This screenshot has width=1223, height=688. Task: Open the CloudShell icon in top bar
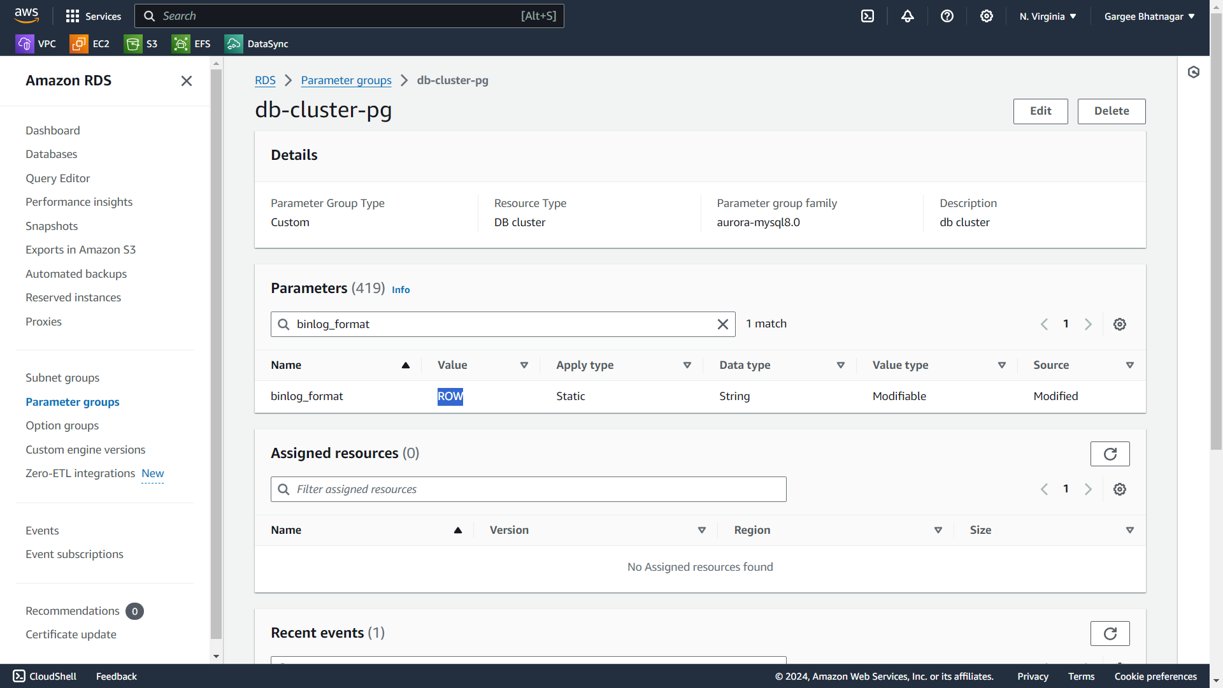(868, 16)
